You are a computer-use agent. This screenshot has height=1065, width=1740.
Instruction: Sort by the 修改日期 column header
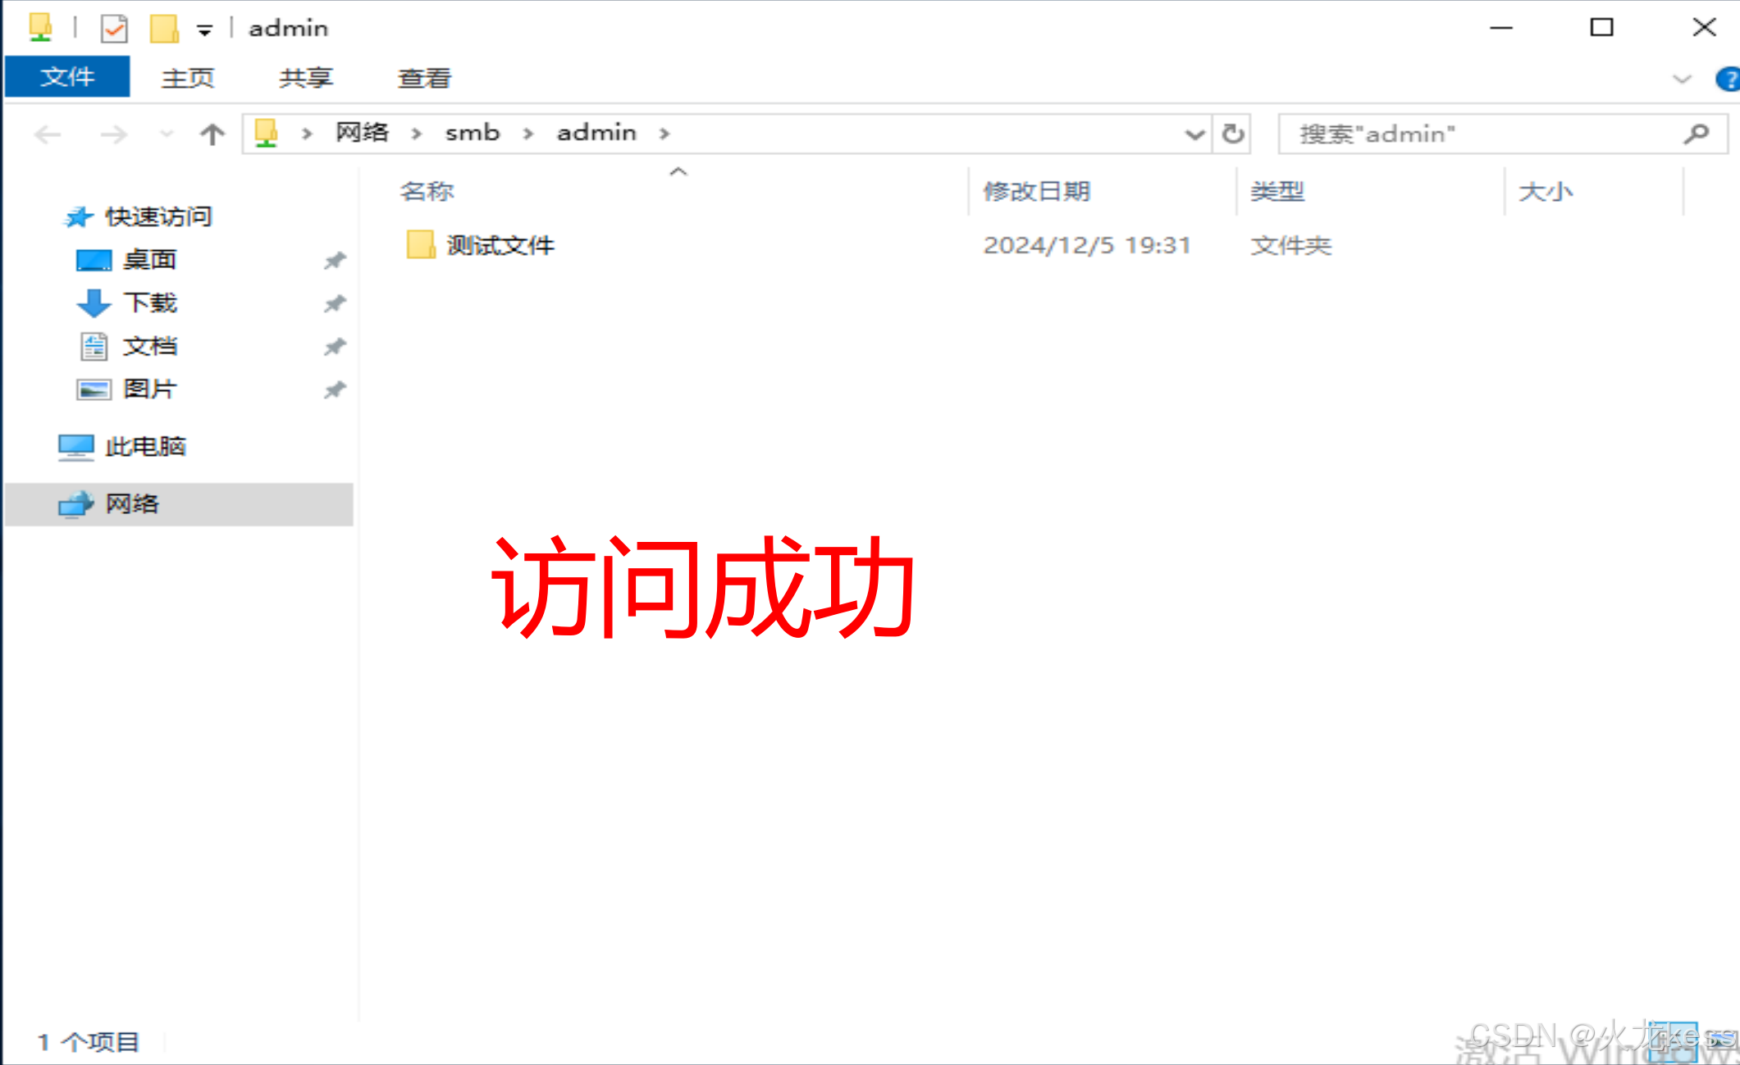coord(1036,191)
